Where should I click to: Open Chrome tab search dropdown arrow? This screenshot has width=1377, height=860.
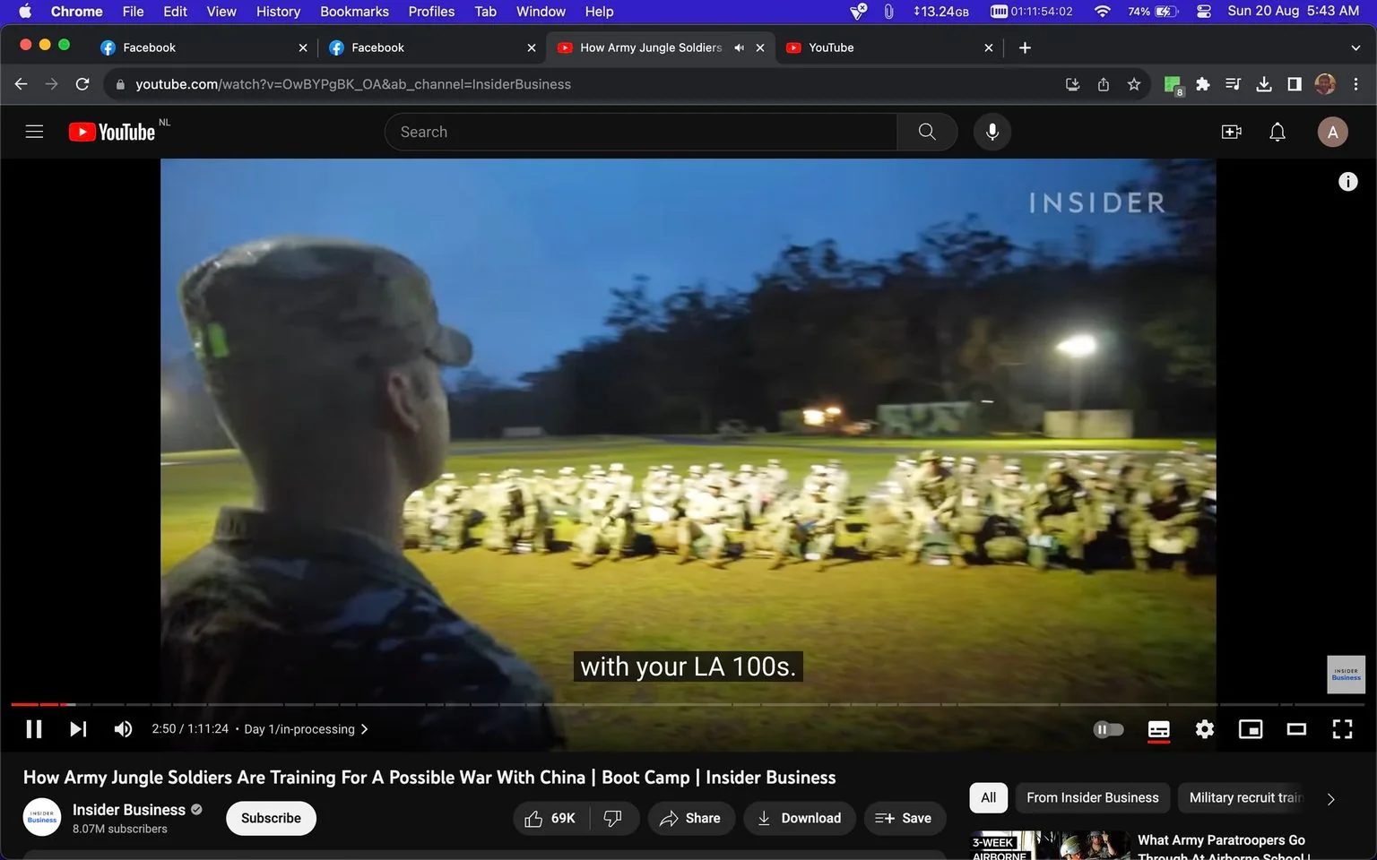click(1355, 47)
